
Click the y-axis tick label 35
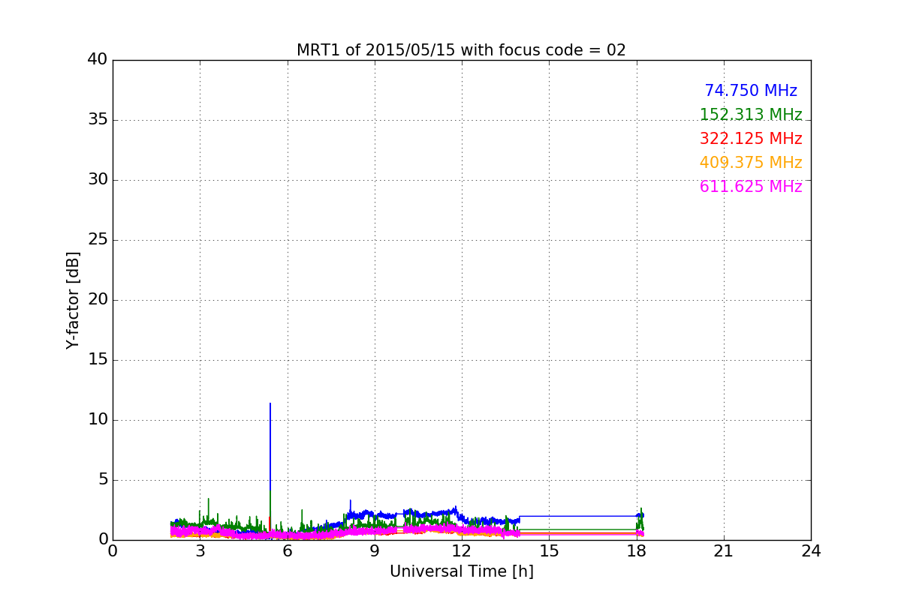click(97, 120)
